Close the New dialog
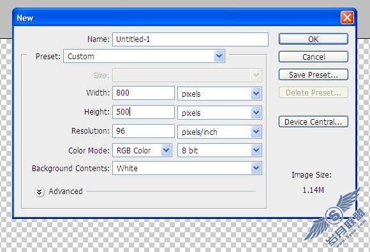 (347, 18)
